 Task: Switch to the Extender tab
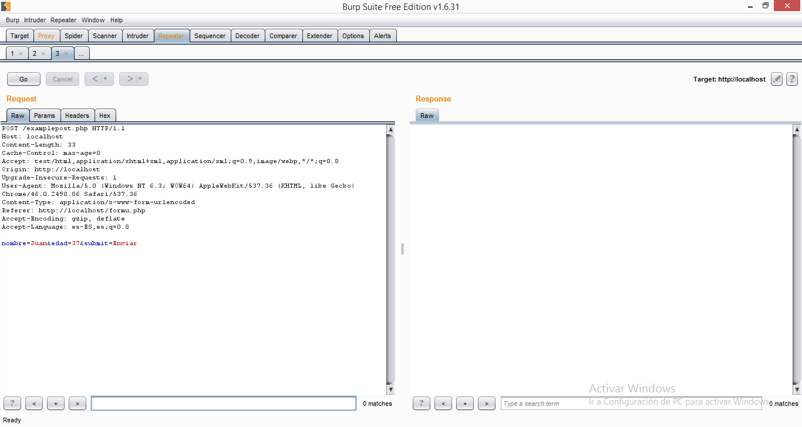[320, 36]
